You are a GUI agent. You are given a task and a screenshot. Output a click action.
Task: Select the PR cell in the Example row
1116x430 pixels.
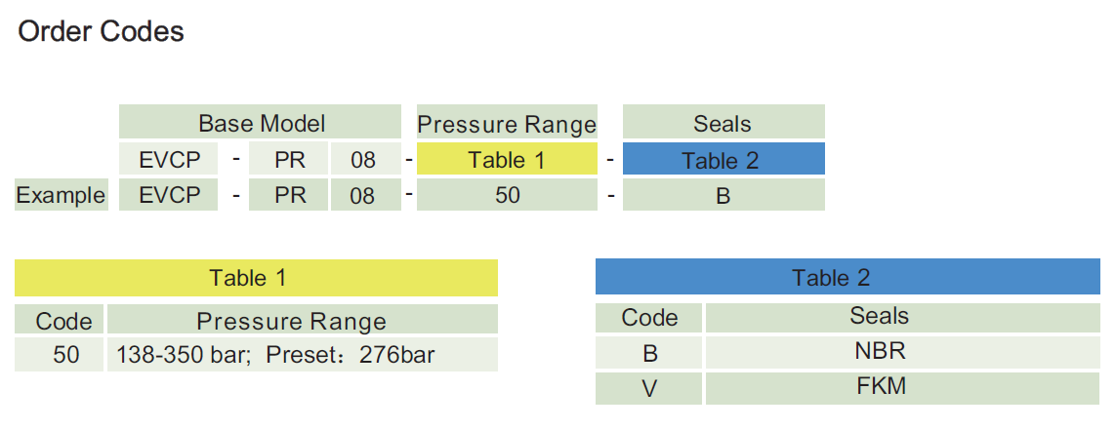pyautogui.click(x=290, y=195)
